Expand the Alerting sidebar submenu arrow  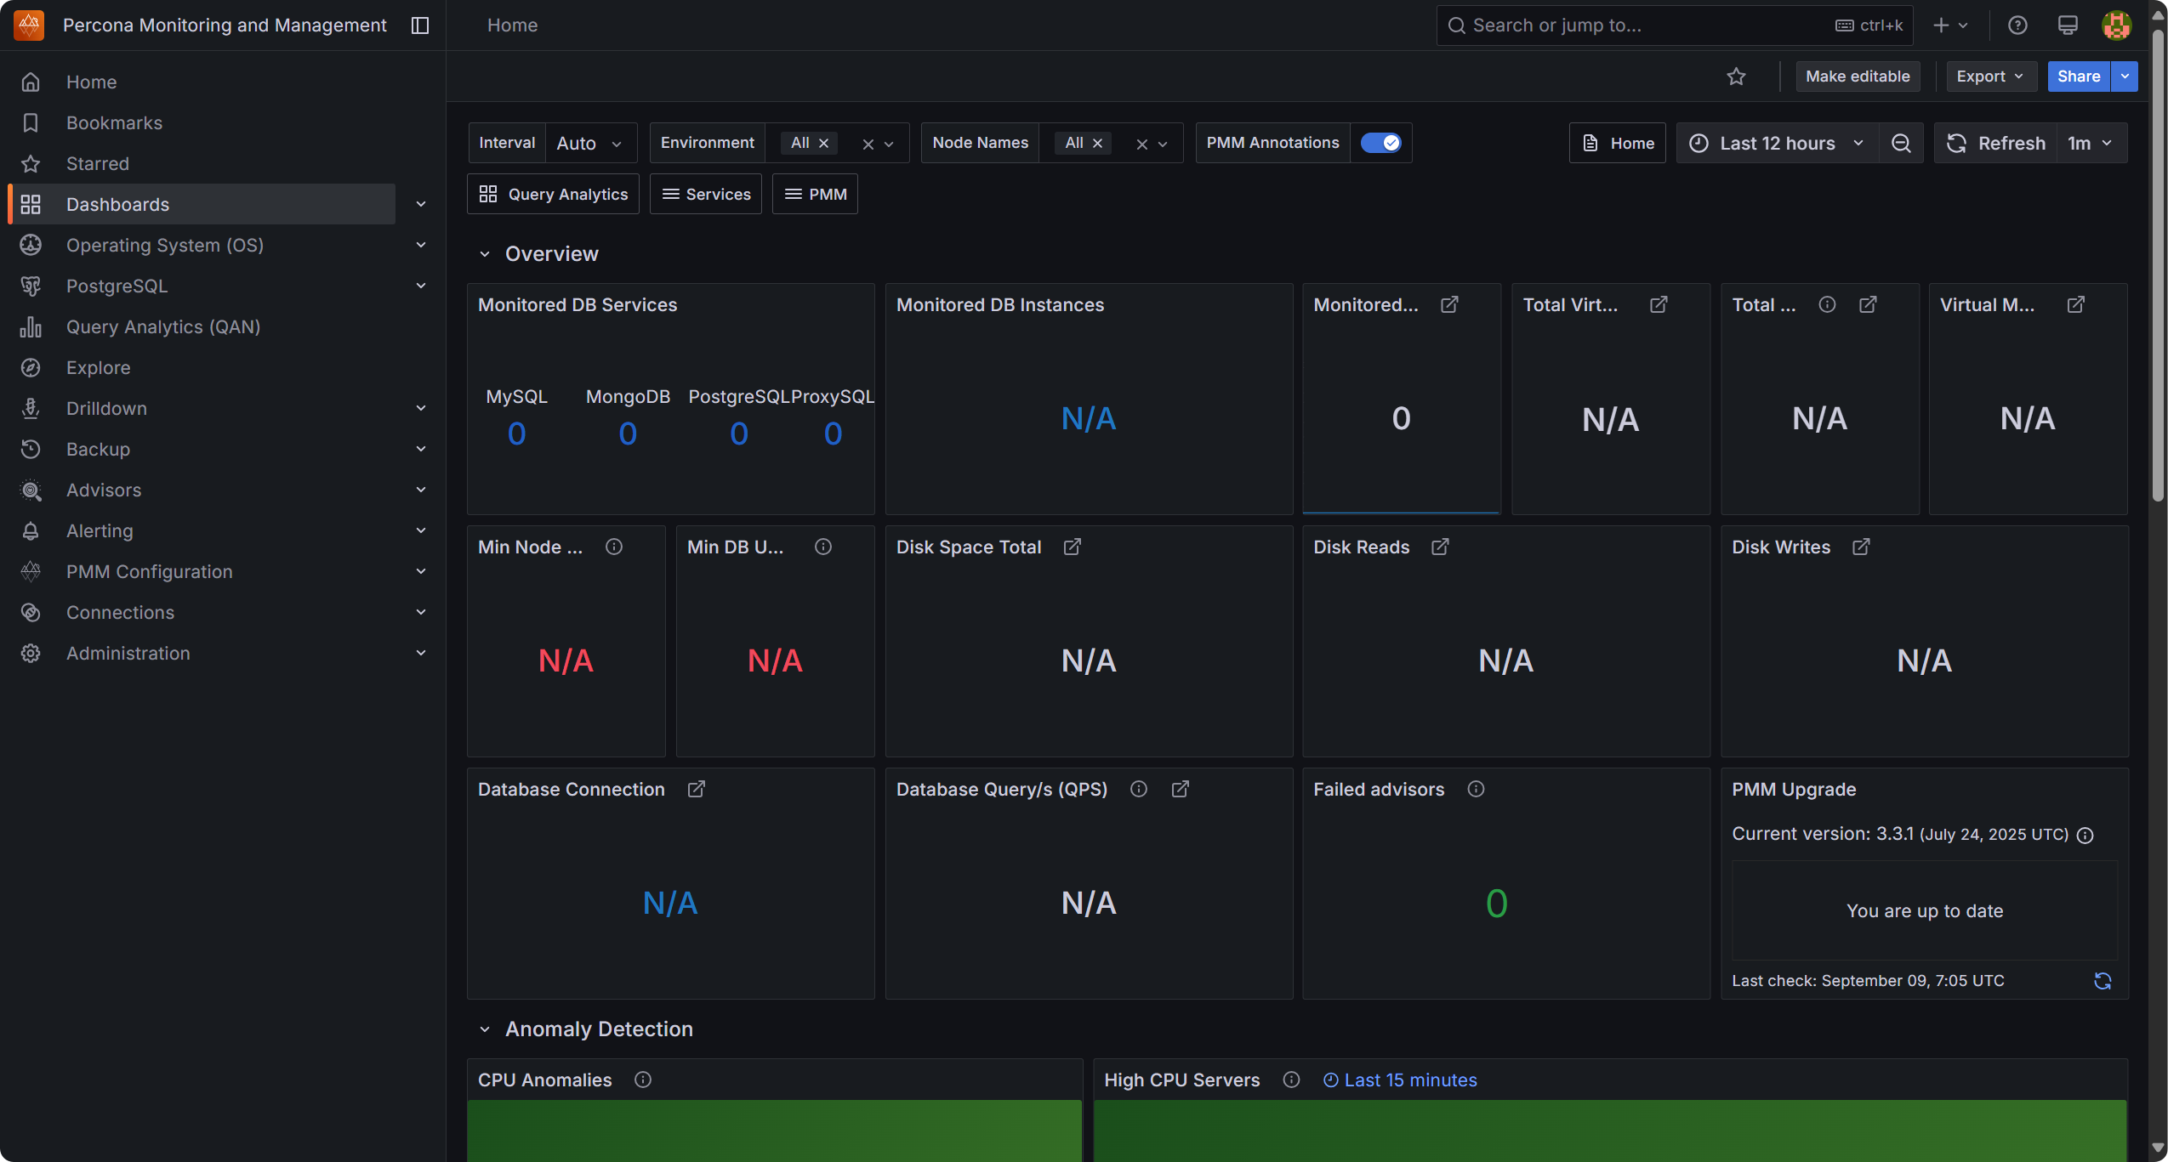point(420,530)
